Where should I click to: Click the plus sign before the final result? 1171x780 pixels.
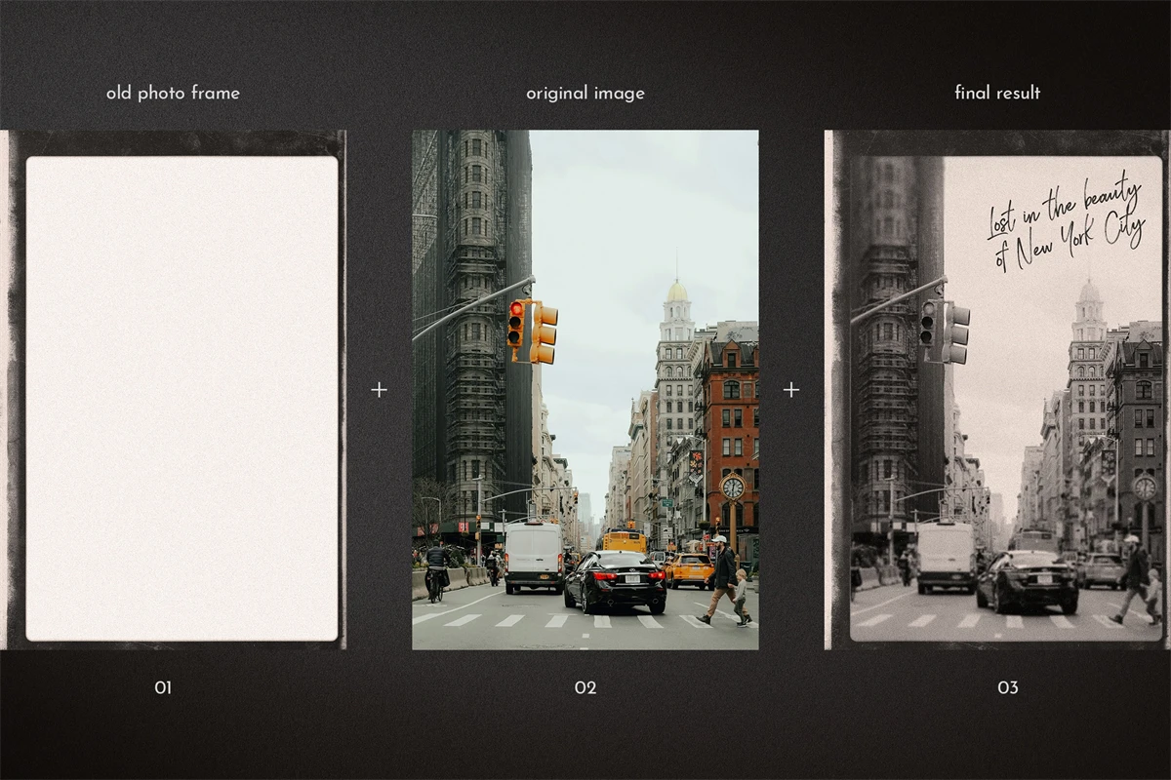790,390
